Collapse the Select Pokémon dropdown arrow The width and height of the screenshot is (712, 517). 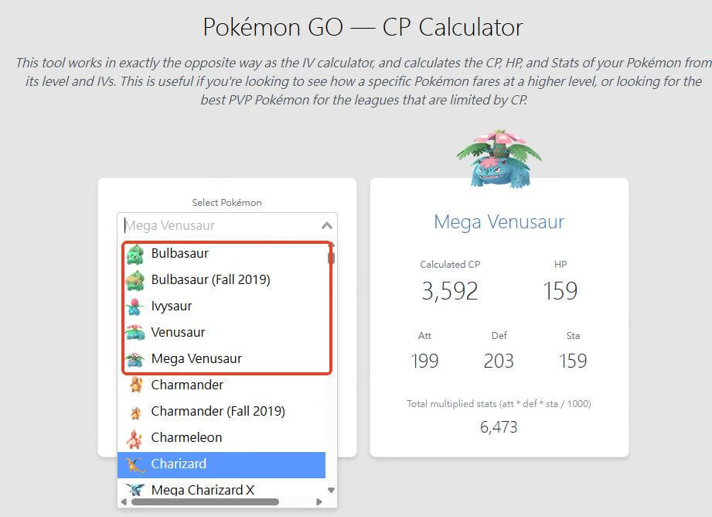[326, 226]
